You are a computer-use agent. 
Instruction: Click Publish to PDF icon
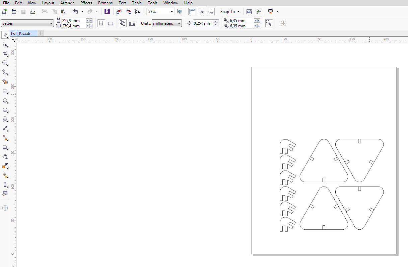[x=138, y=11]
